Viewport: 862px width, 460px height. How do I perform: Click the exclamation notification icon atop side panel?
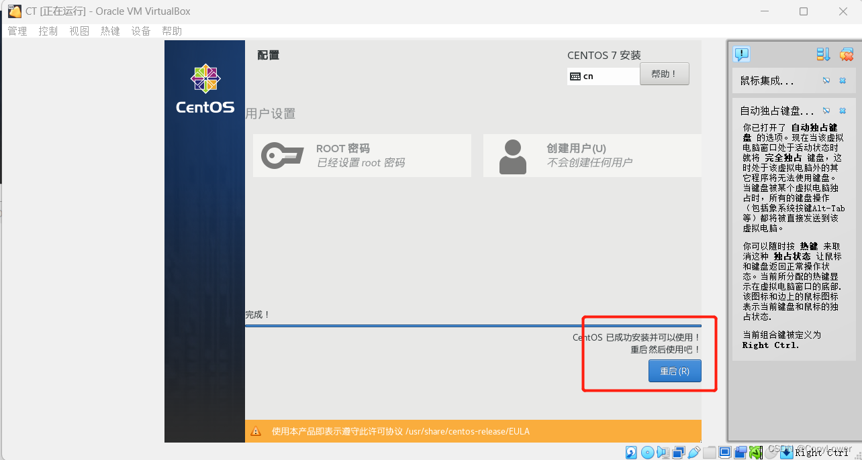[741, 54]
